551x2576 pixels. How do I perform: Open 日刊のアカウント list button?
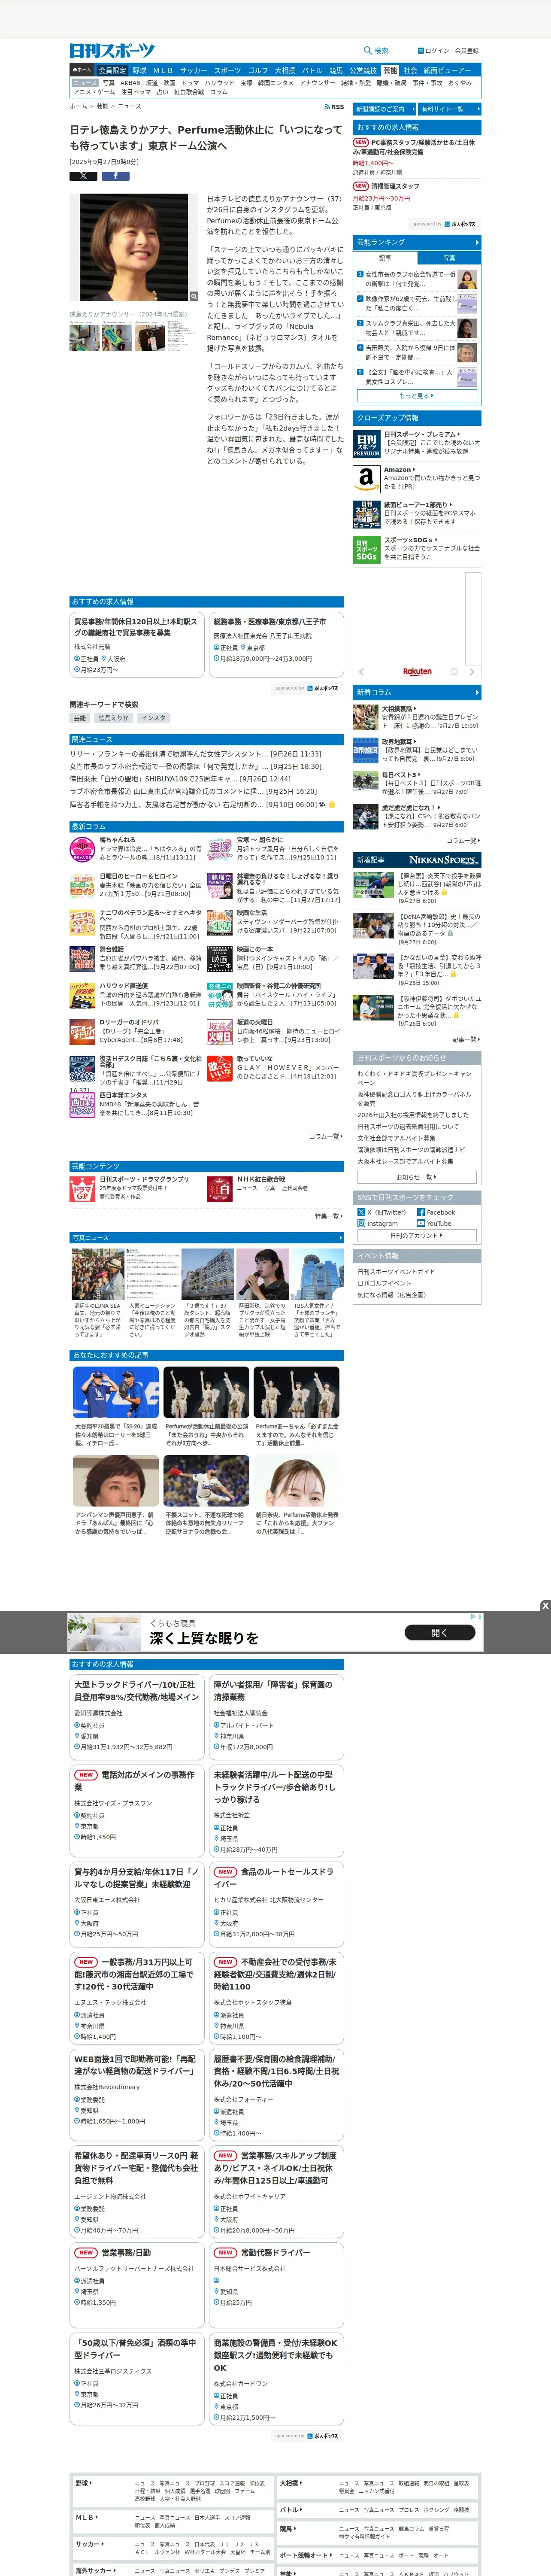pos(417,1235)
